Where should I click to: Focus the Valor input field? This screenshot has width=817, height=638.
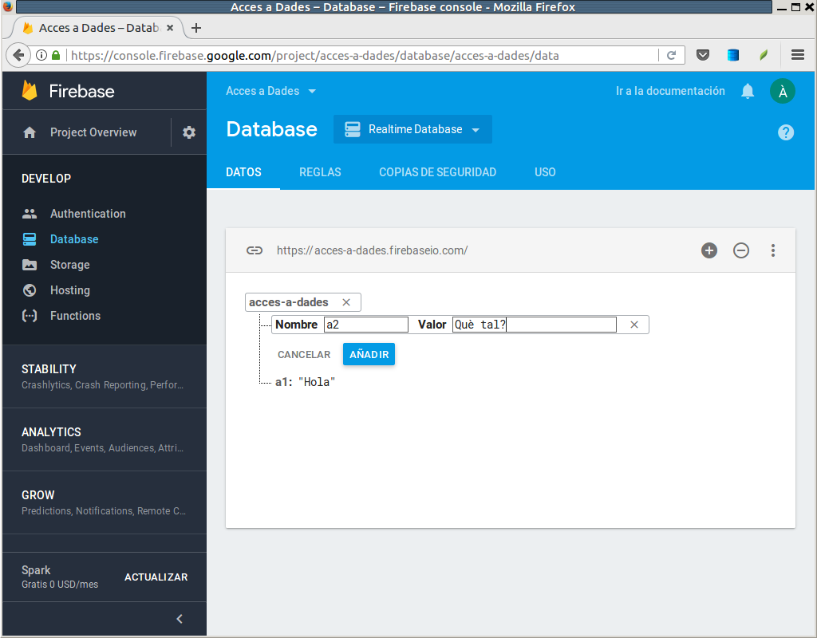[534, 325]
